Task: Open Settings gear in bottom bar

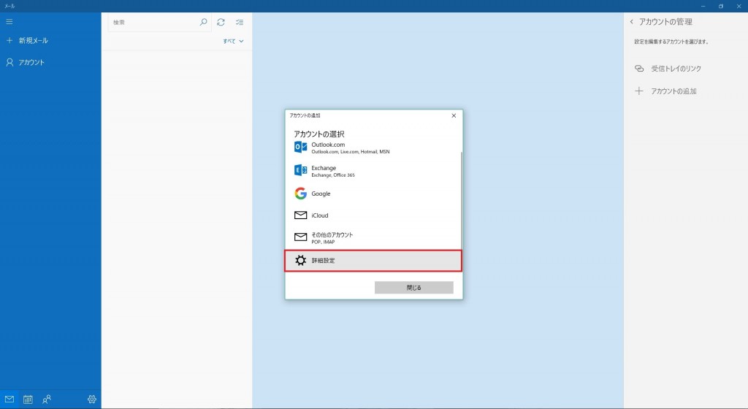Action: [x=91, y=399]
